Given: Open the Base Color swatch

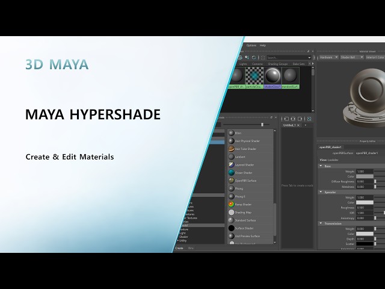Looking at the screenshot, I should (365, 176).
